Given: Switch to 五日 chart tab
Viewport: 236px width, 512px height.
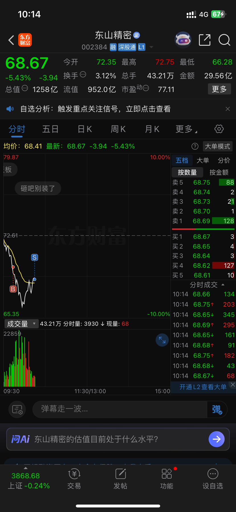Looking at the screenshot, I should (50, 129).
